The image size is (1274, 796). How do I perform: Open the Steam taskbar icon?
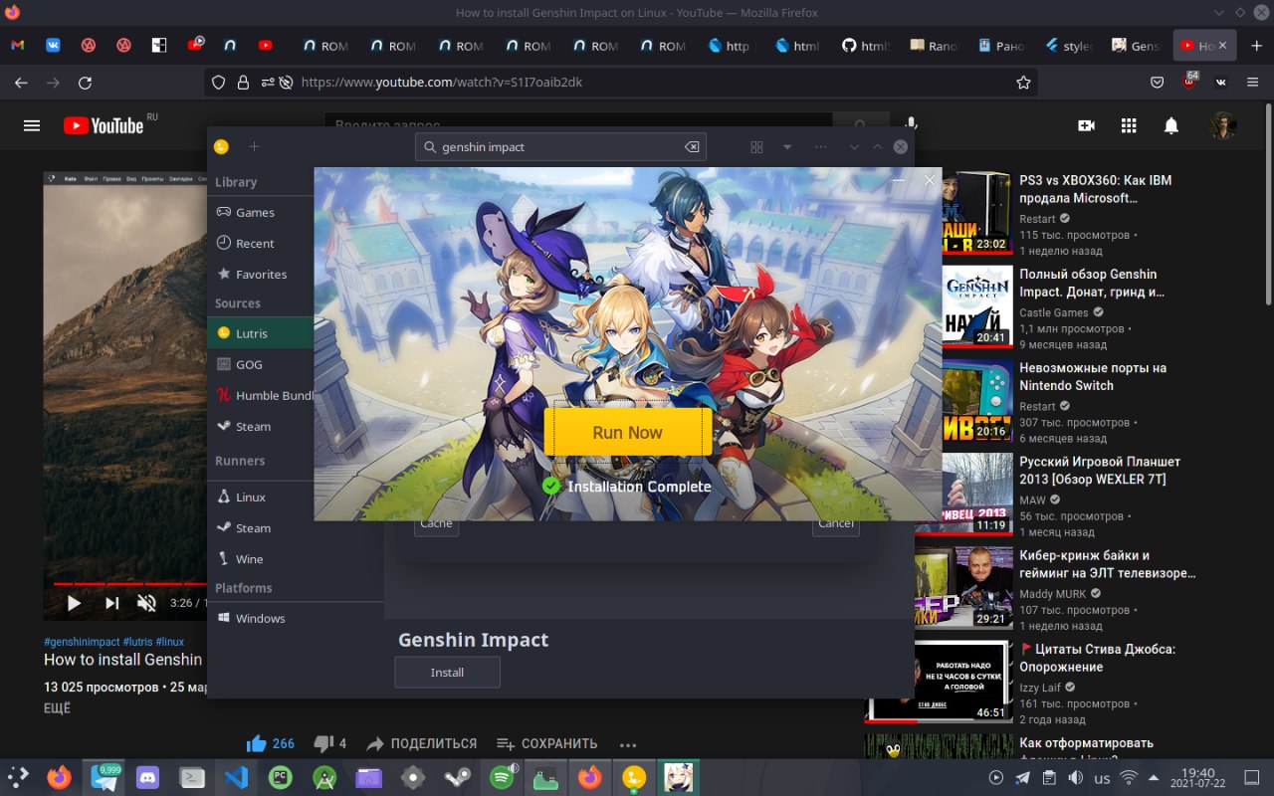coord(457,777)
